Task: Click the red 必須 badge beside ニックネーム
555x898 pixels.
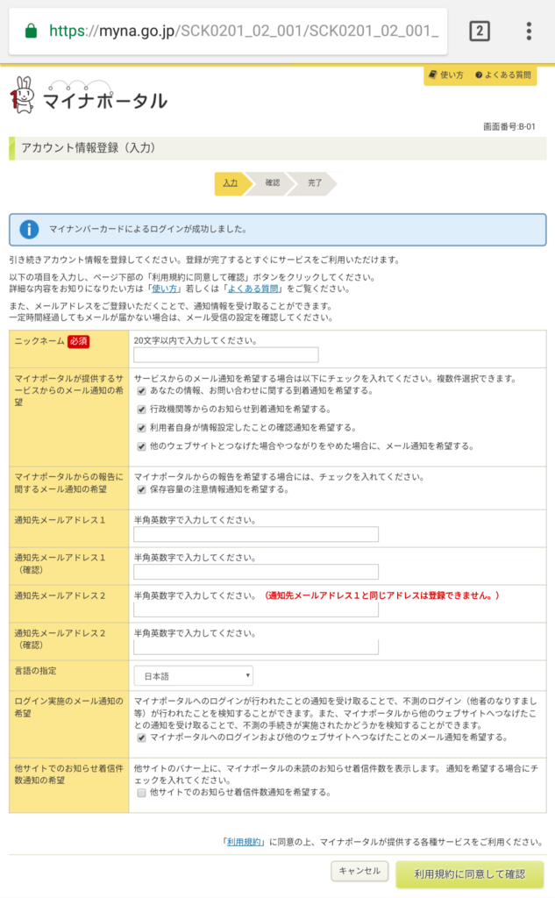Action: pos(78,341)
